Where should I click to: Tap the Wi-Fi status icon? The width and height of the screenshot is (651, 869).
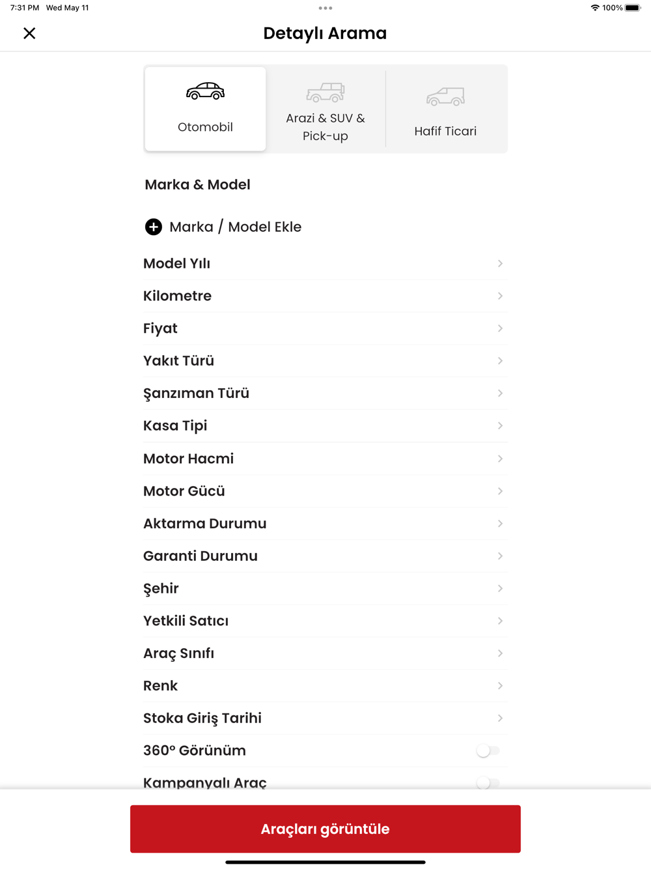pyautogui.click(x=595, y=8)
